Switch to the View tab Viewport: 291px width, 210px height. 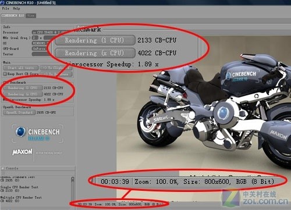[x=31, y=16]
